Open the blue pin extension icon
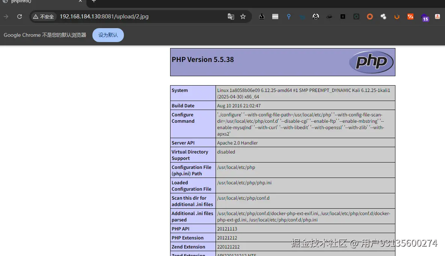The height and width of the screenshot is (256, 445). [x=289, y=17]
